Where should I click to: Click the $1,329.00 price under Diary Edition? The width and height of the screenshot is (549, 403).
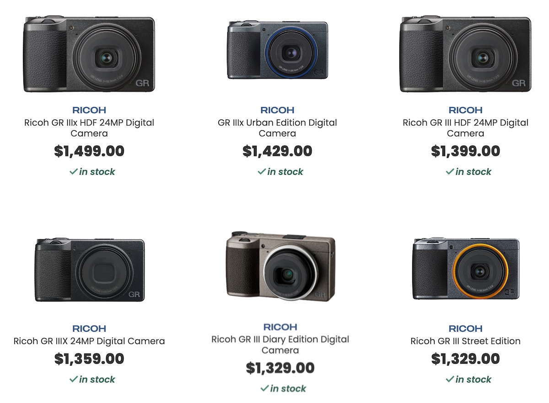pyautogui.click(x=281, y=367)
